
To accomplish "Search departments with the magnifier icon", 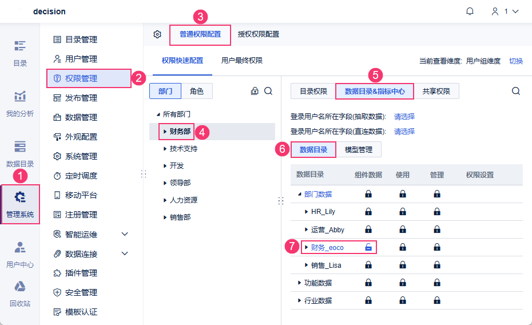I will [268, 91].
